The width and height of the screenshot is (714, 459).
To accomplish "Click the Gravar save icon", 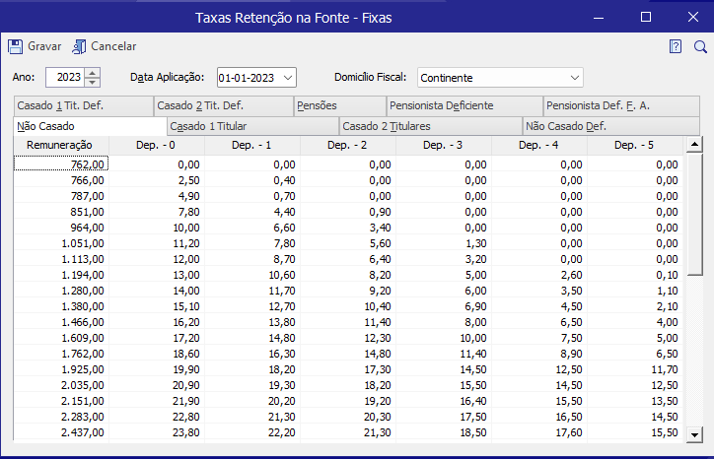I will [x=15, y=46].
